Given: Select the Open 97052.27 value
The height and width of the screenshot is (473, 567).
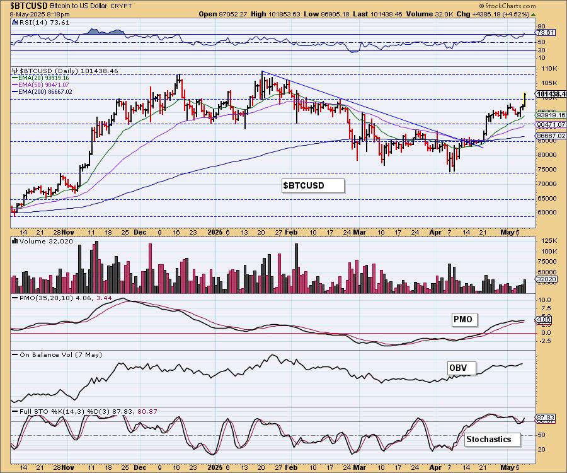Looking at the screenshot, I should pyautogui.click(x=223, y=14).
